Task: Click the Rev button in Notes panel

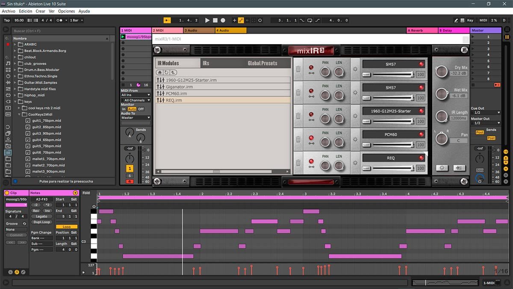Action: point(36,211)
